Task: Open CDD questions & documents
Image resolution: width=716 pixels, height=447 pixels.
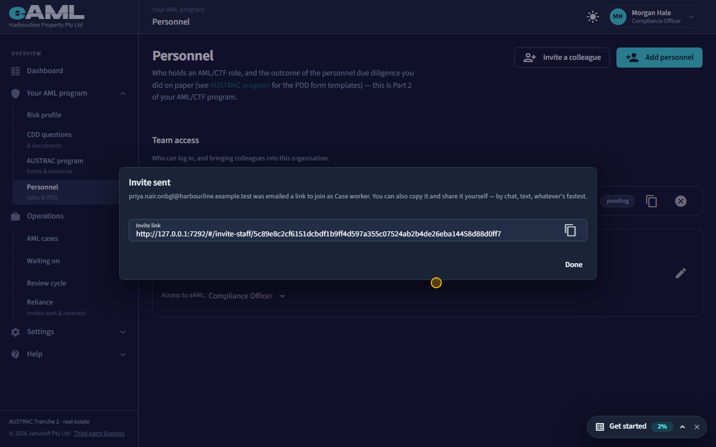Action: click(x=76, y=139)
